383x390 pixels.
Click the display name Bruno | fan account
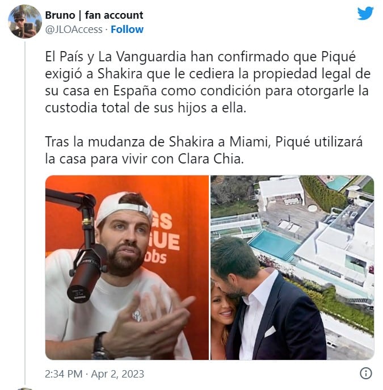click(x=94, y=15)
